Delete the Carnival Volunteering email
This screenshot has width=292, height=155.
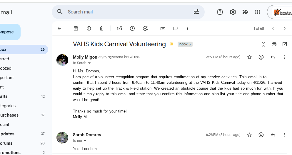[102, 28]
